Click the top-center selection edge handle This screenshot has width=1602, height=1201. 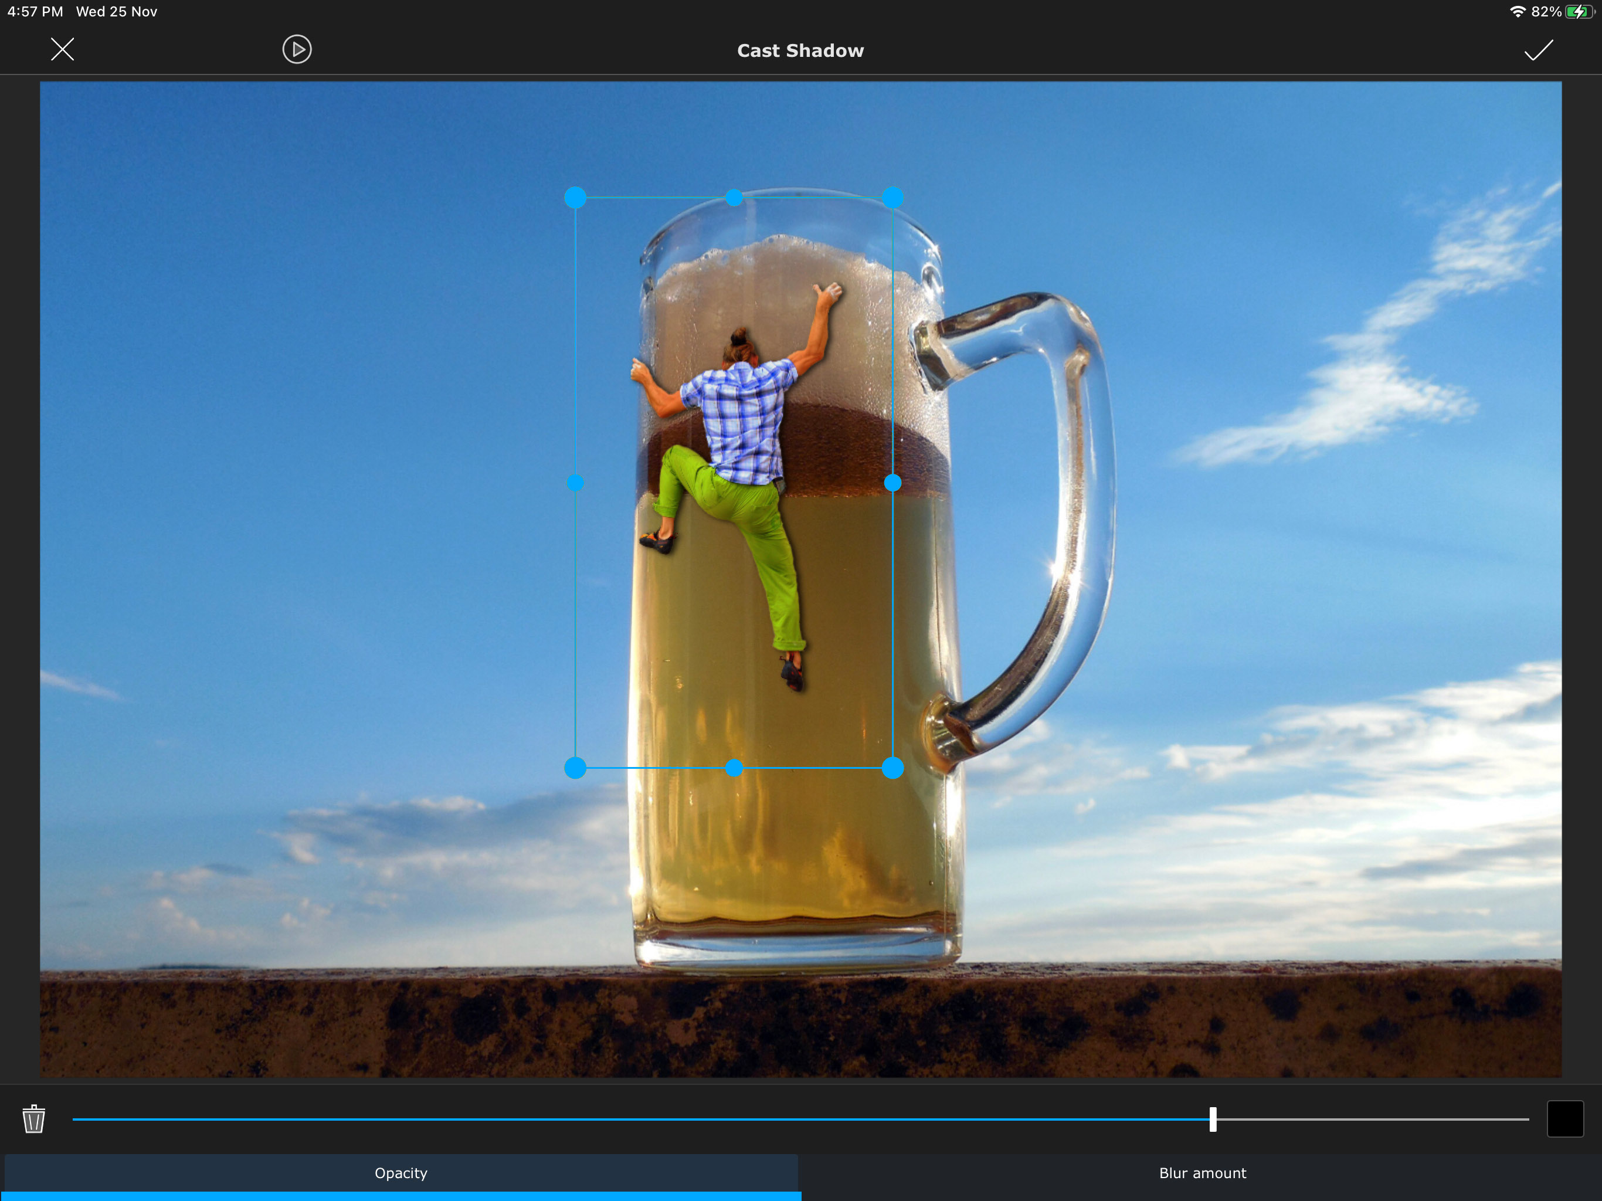pyautogui.click(x=734, y=198)
